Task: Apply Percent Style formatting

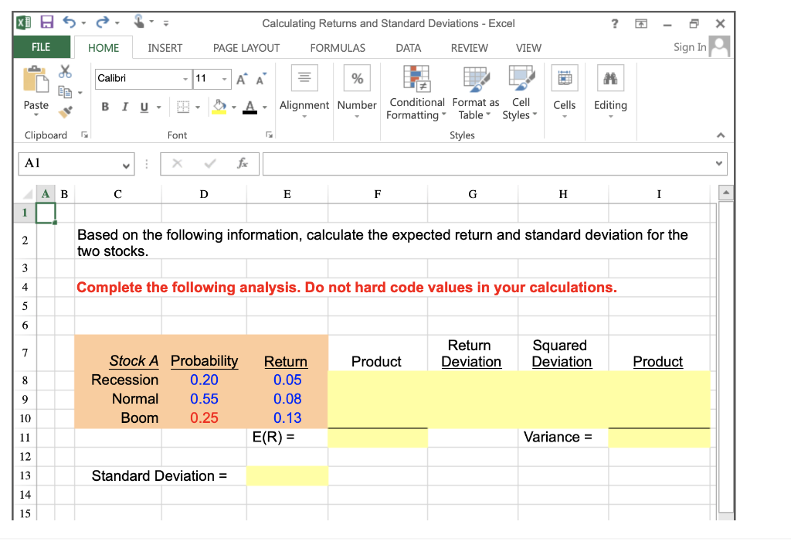Action: point(357,77)
